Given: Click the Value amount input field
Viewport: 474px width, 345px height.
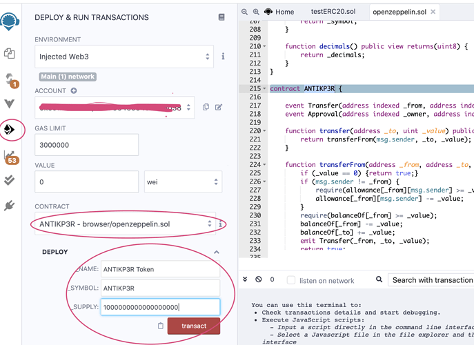Looking at the screenshot, I should (x=87, y=181).
